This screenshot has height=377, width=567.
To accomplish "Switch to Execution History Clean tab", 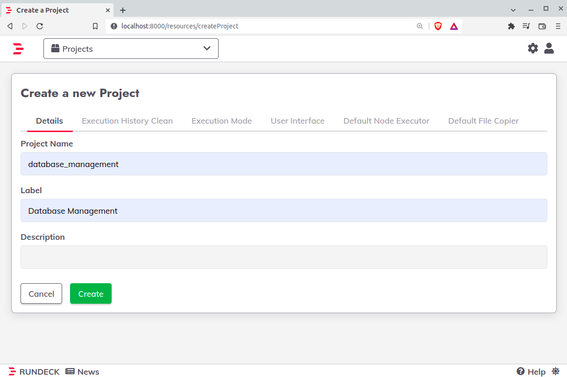I will [127, 121].
